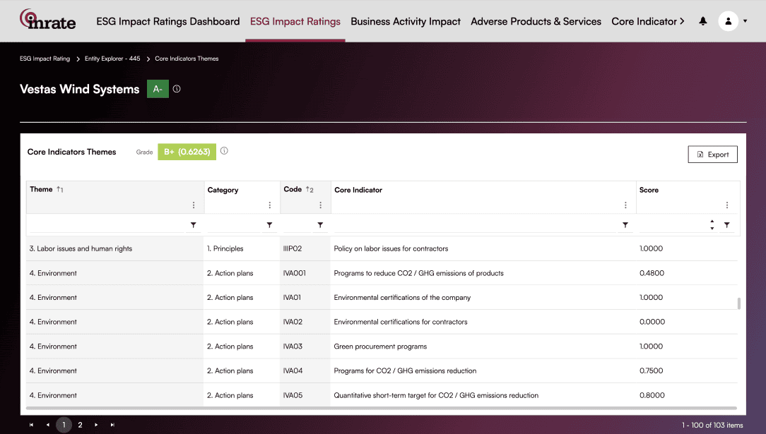Viewport: 766px width, 434px height.
Task: Expand the user account dropdown arrow
Action: click(745, 21)
